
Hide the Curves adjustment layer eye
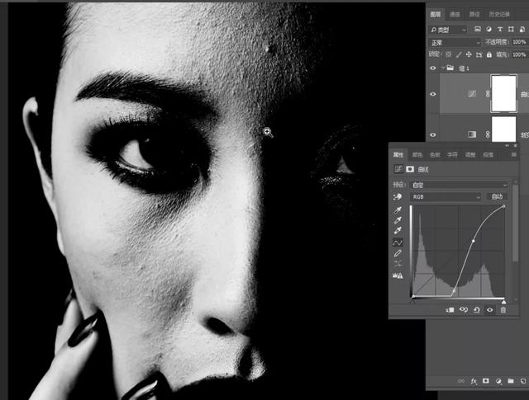(x=433, y=94)
